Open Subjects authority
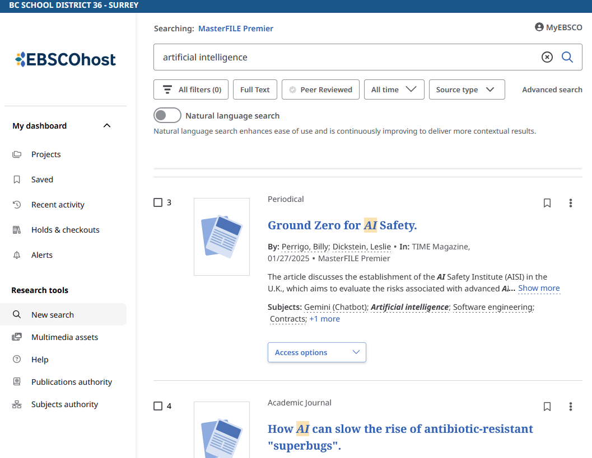Viewport: 592px width, 458px height. (64, 404)
